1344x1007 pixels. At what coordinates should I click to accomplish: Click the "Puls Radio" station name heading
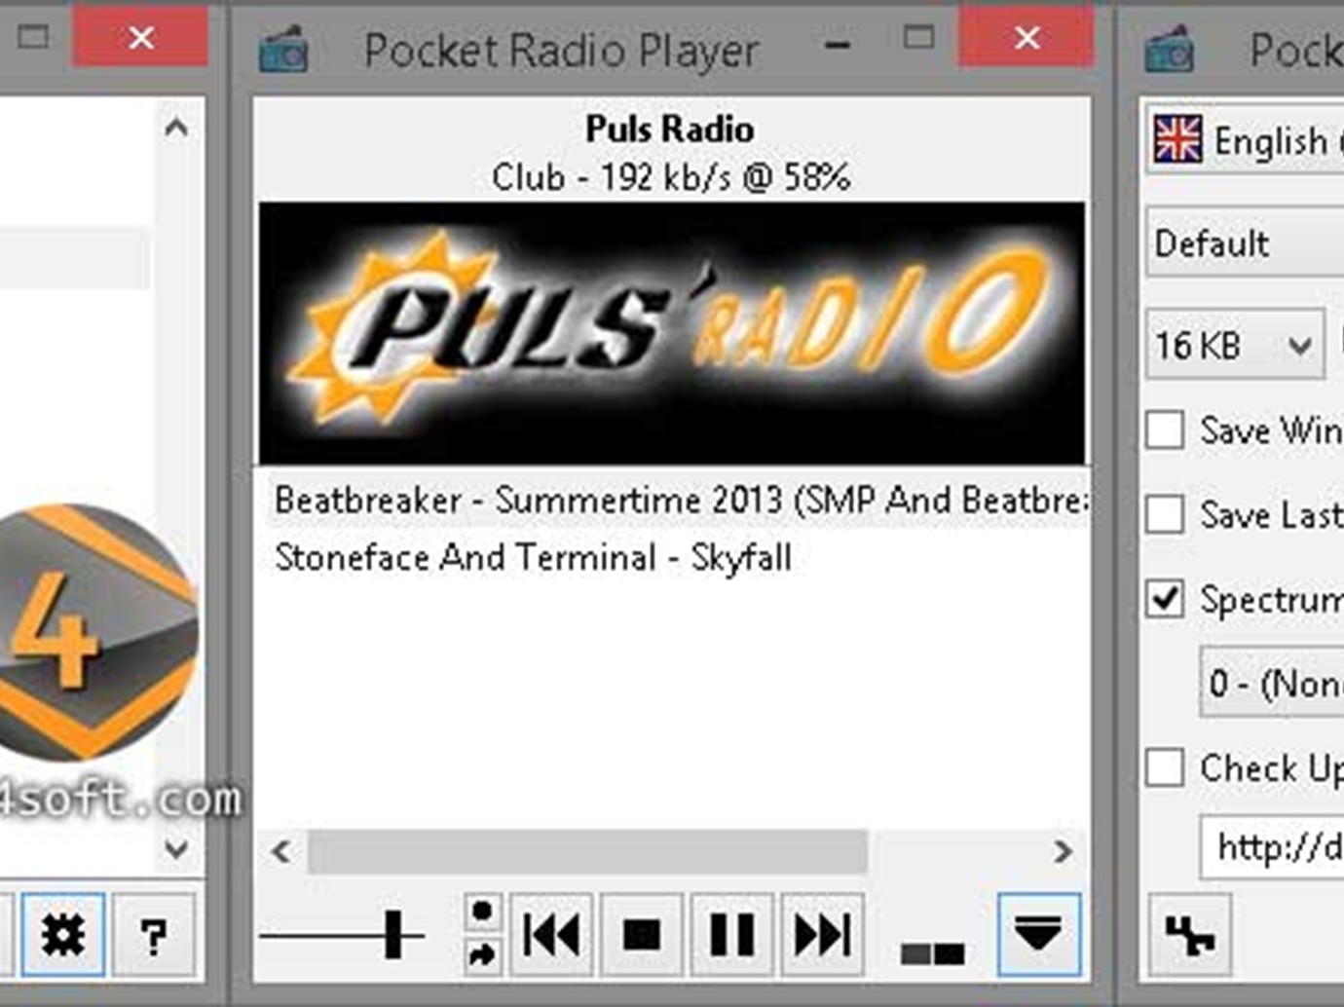click(x=670, y=130)
